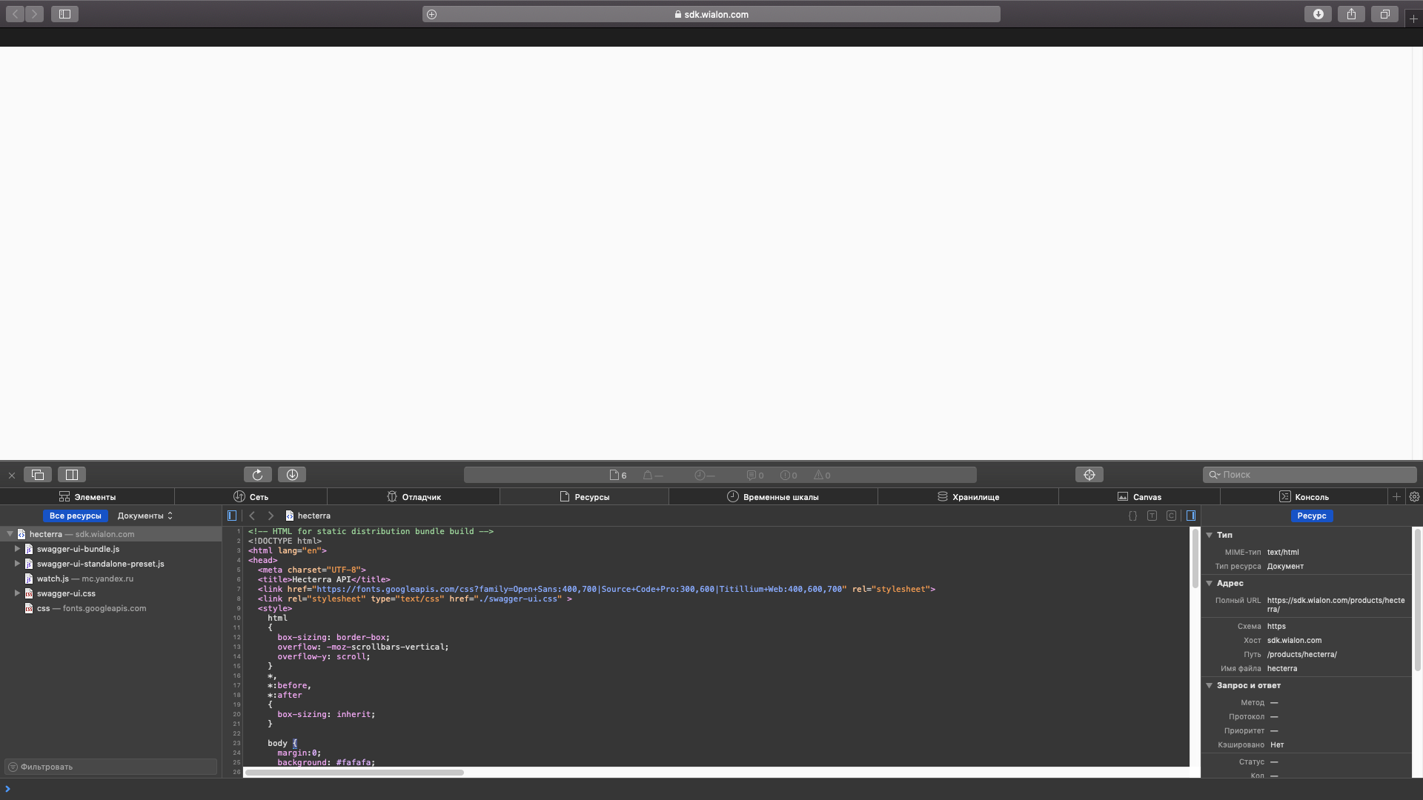The width and height of the screenshot is (1423, 800).
Task: Open Web Inspector settings gear
Action: click(x=1414, y=497)
